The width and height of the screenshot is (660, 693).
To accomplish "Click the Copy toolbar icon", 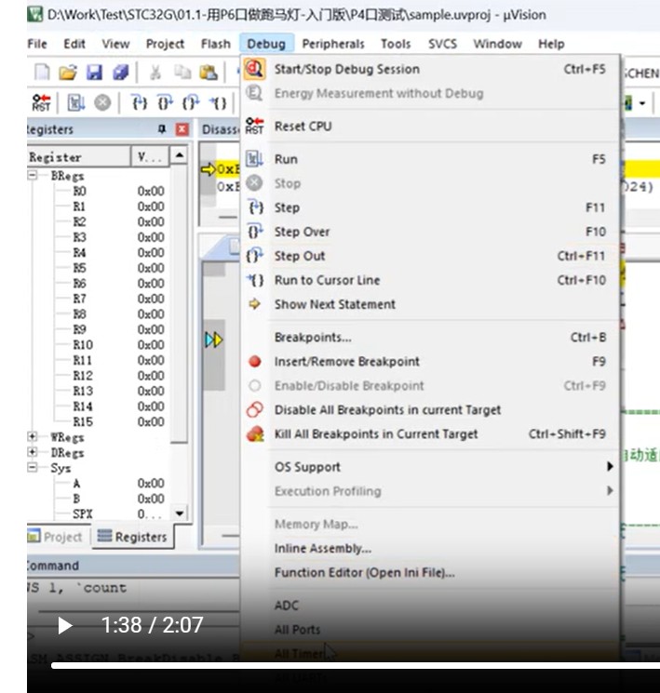I will 182,72.
